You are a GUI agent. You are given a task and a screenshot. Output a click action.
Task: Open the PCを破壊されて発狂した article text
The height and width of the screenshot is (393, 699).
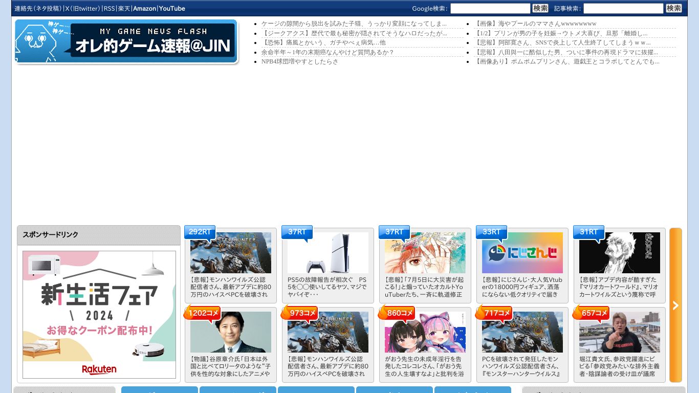(522, 366)
